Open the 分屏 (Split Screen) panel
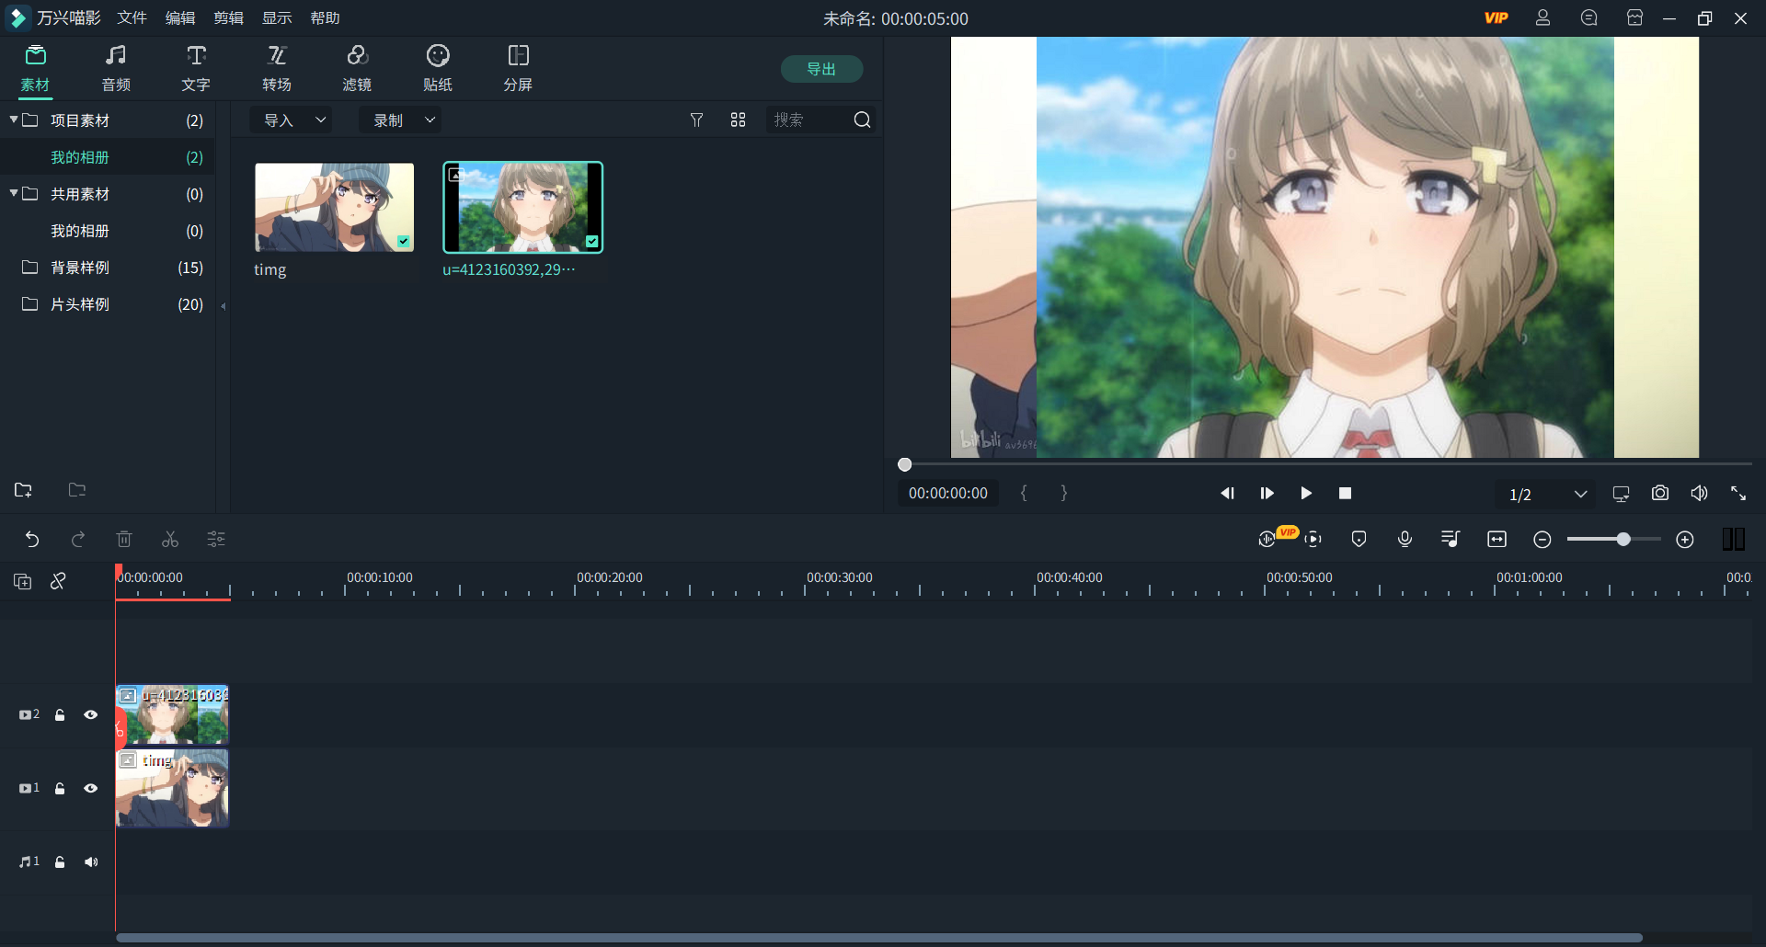 pyautogui.click(x=518, y=67)
